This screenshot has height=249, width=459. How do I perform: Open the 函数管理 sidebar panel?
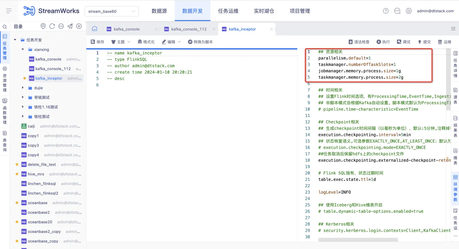click(5, 112)
